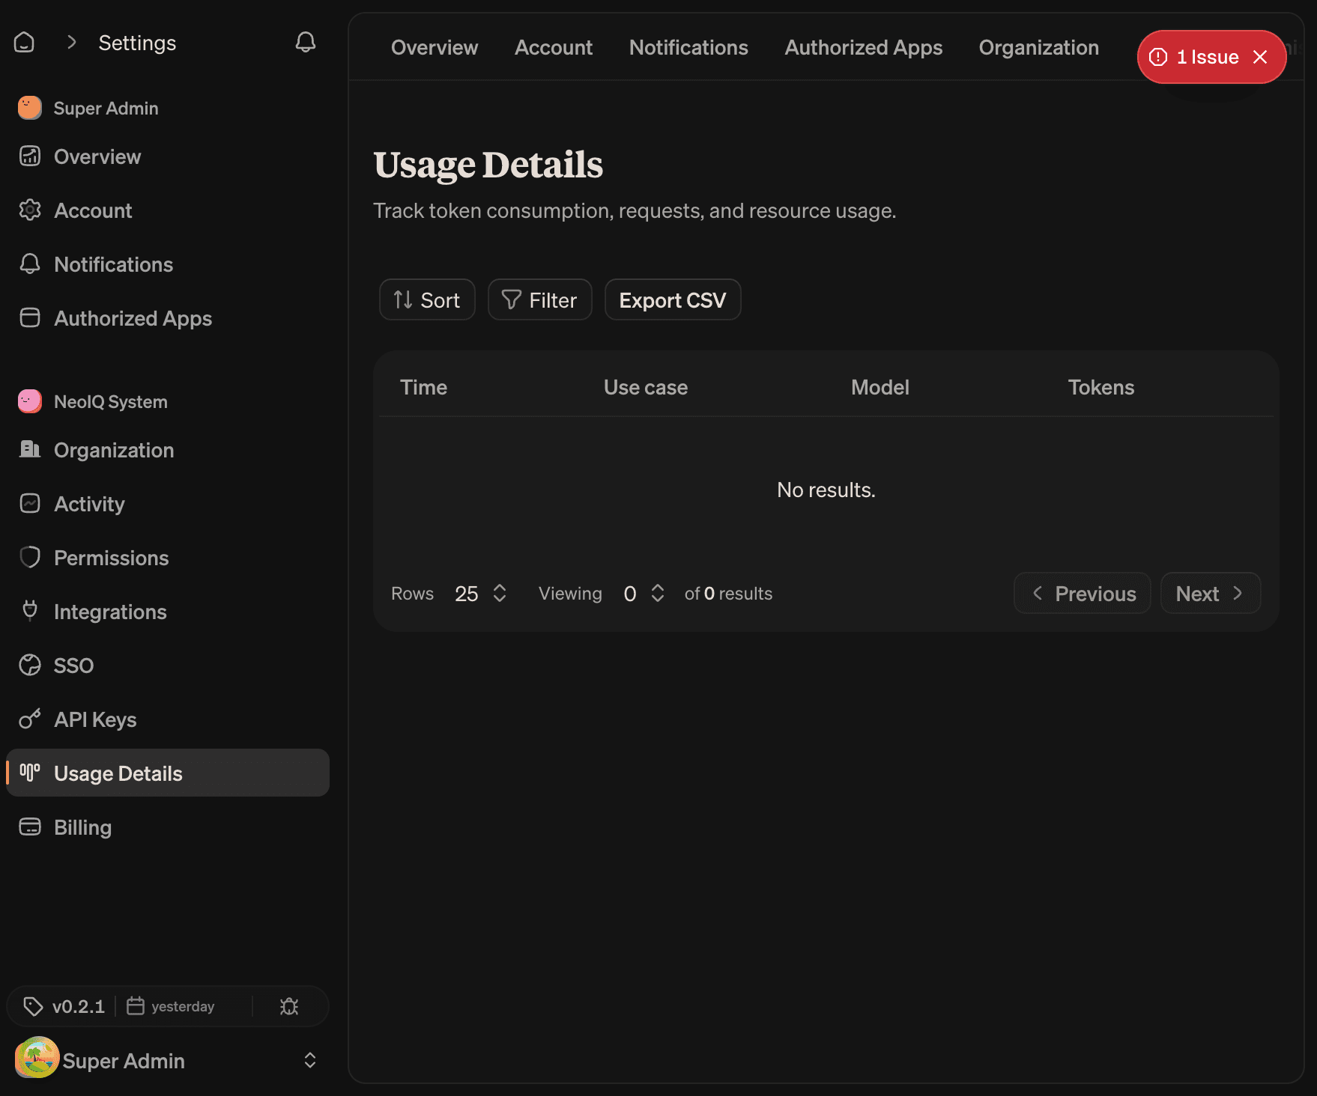Open Organization in the sidebar
1317x1096 pixels.
pos(168,449)
